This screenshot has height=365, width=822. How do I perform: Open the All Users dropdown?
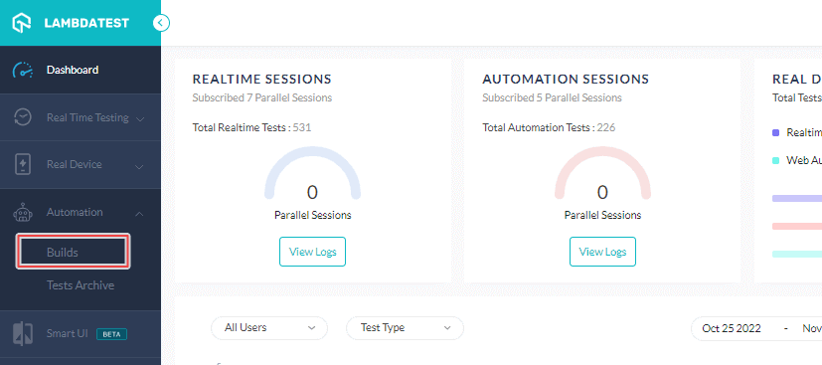[x=269, y=328]
